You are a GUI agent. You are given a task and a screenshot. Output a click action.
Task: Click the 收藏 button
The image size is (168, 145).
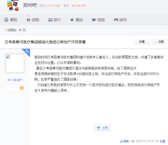[x=142, y=42]
